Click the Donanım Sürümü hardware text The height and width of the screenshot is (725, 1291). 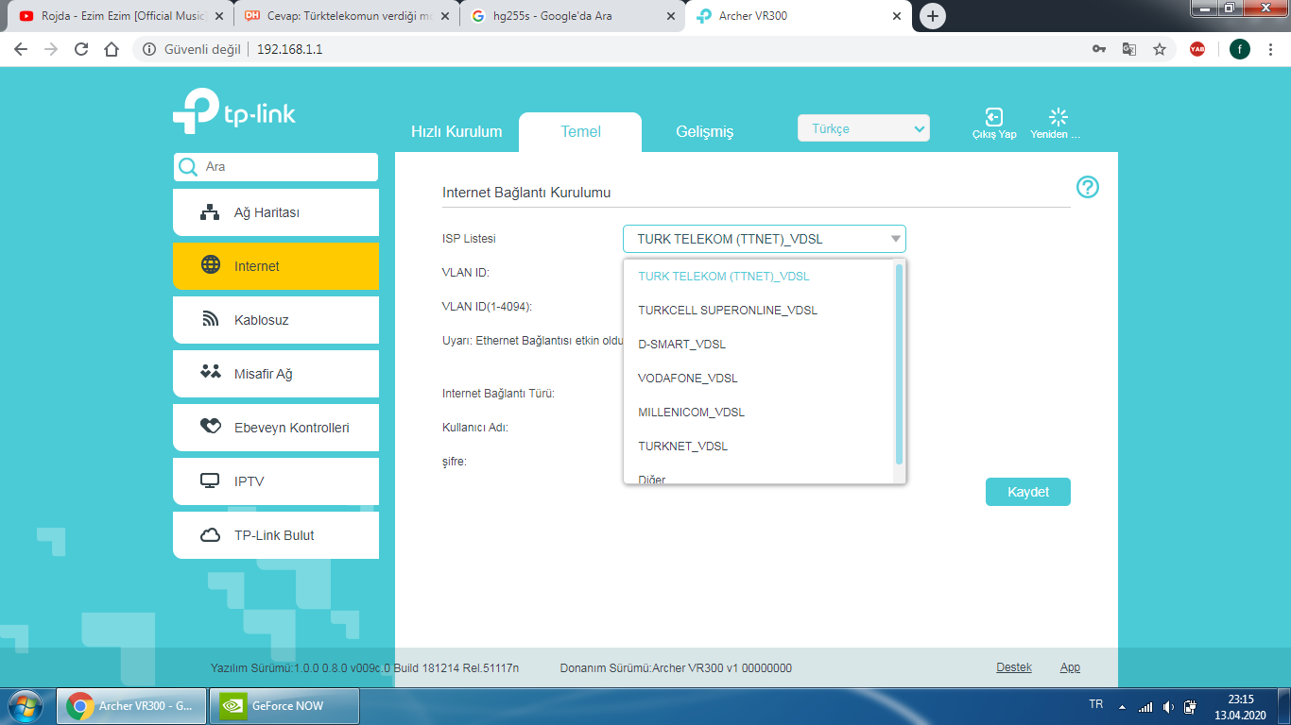click(x=676, y=667)
